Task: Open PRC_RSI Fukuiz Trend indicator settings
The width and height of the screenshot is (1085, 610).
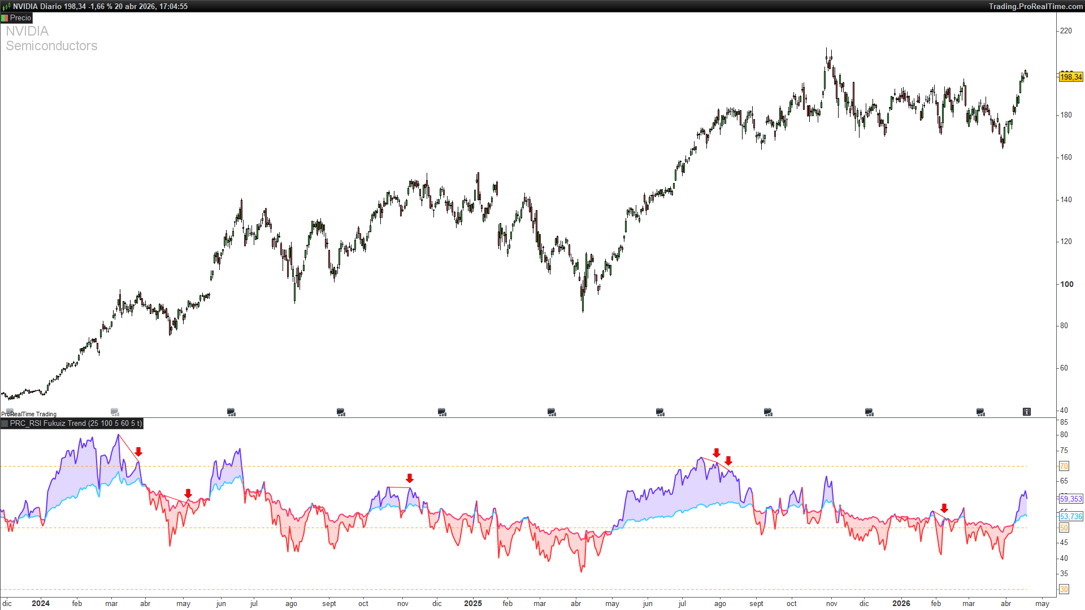Action: tap(76, 423)
